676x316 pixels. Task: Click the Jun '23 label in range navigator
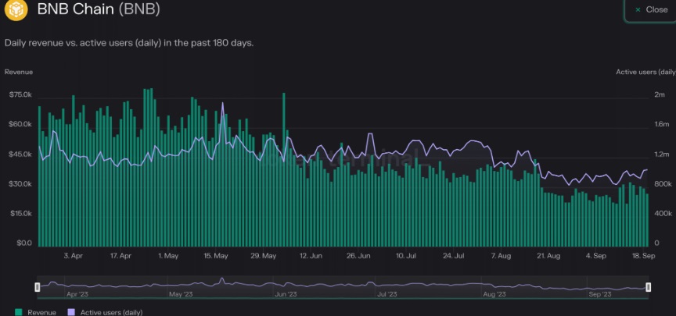coord(286,294)
